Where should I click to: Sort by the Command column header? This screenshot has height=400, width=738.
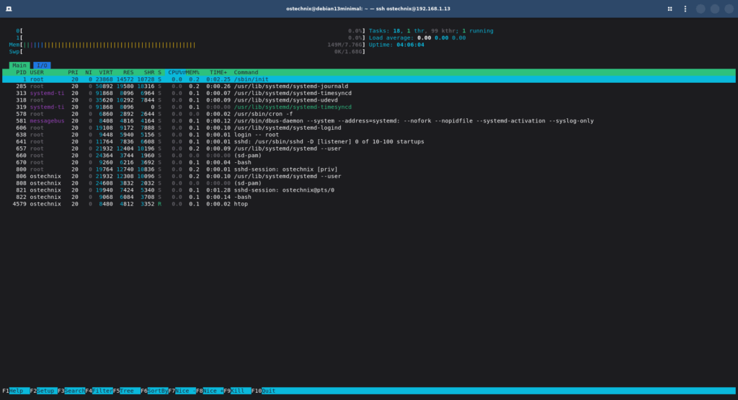click(x=246, y=73)
